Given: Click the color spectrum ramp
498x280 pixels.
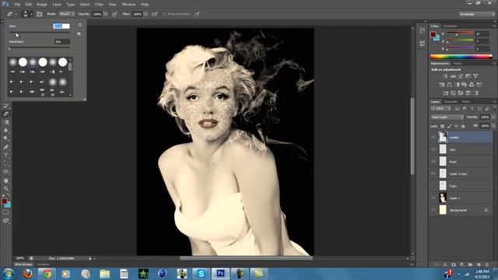Looking at the screenshot, I should click(461, 57).
